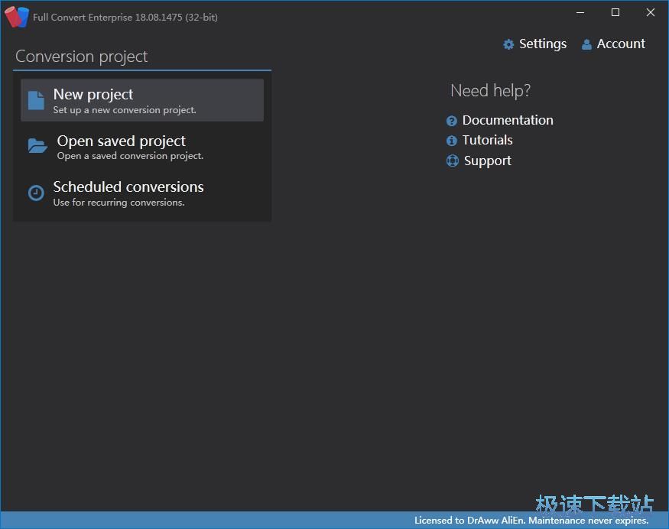
Task: Minimize the Full Convert window
Action: click(580, 13)
